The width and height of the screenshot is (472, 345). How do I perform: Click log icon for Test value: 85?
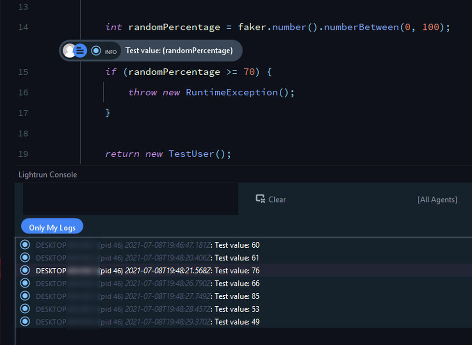click(x=25, y=296)
